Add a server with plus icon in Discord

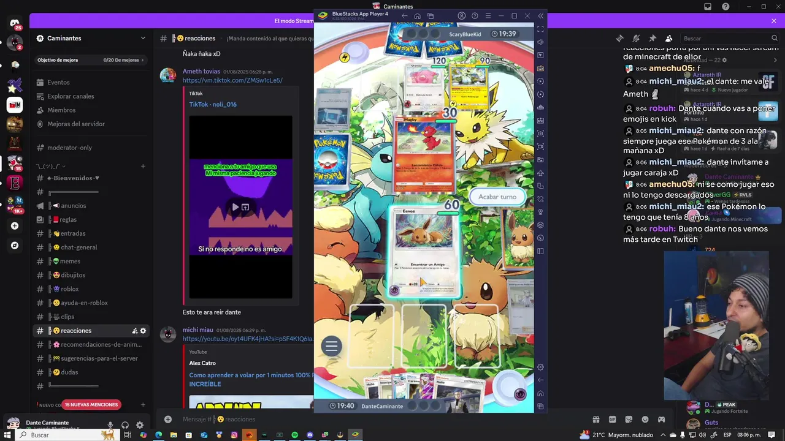(x=15, y=225)
